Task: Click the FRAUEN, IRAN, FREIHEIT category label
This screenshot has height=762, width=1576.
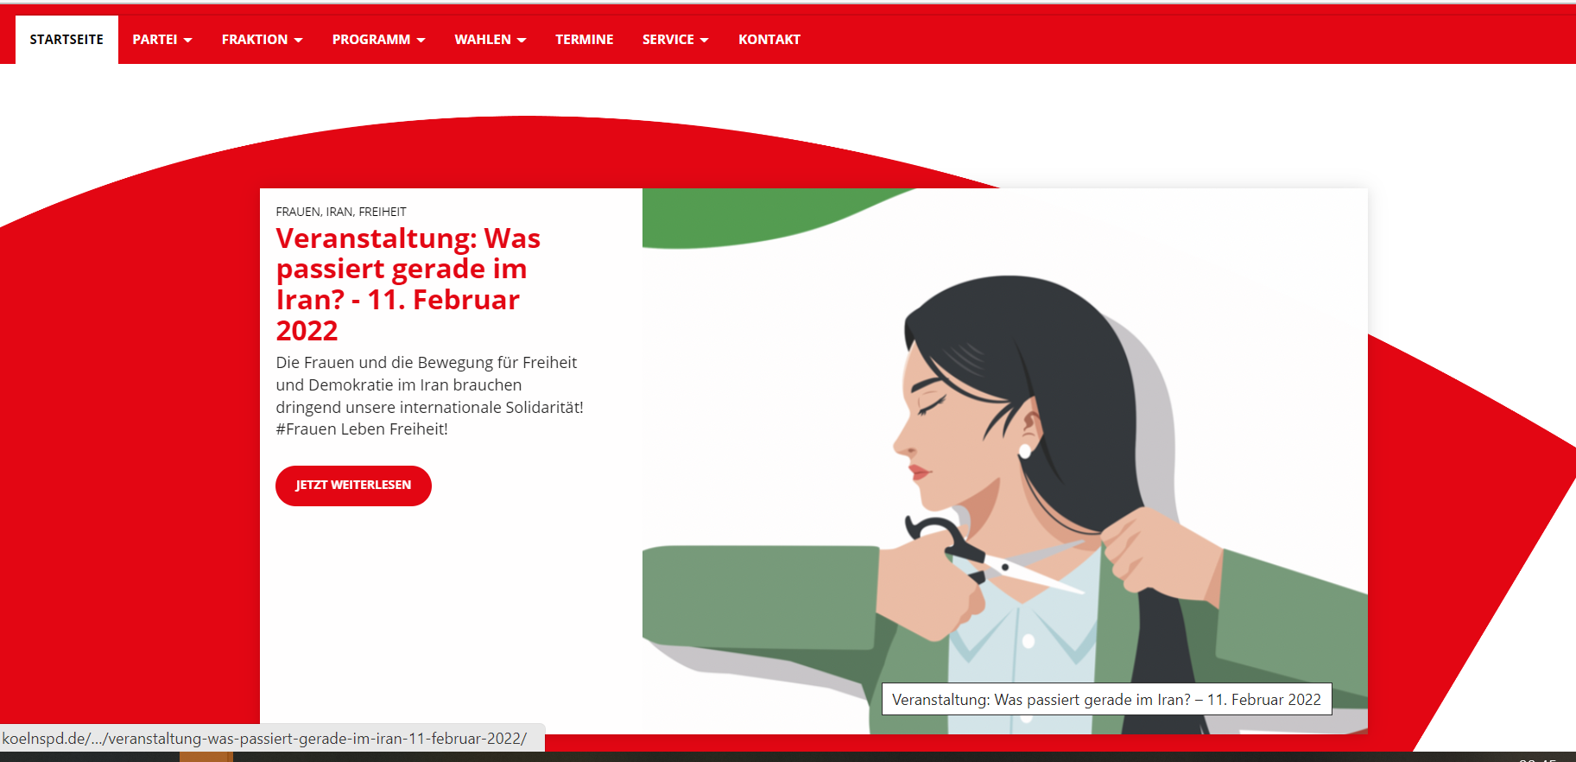Action: coord(341,212)
